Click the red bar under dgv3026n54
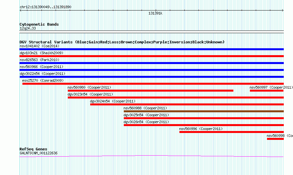The height and width of the screenshot is (175, 293). coord(204,125)
